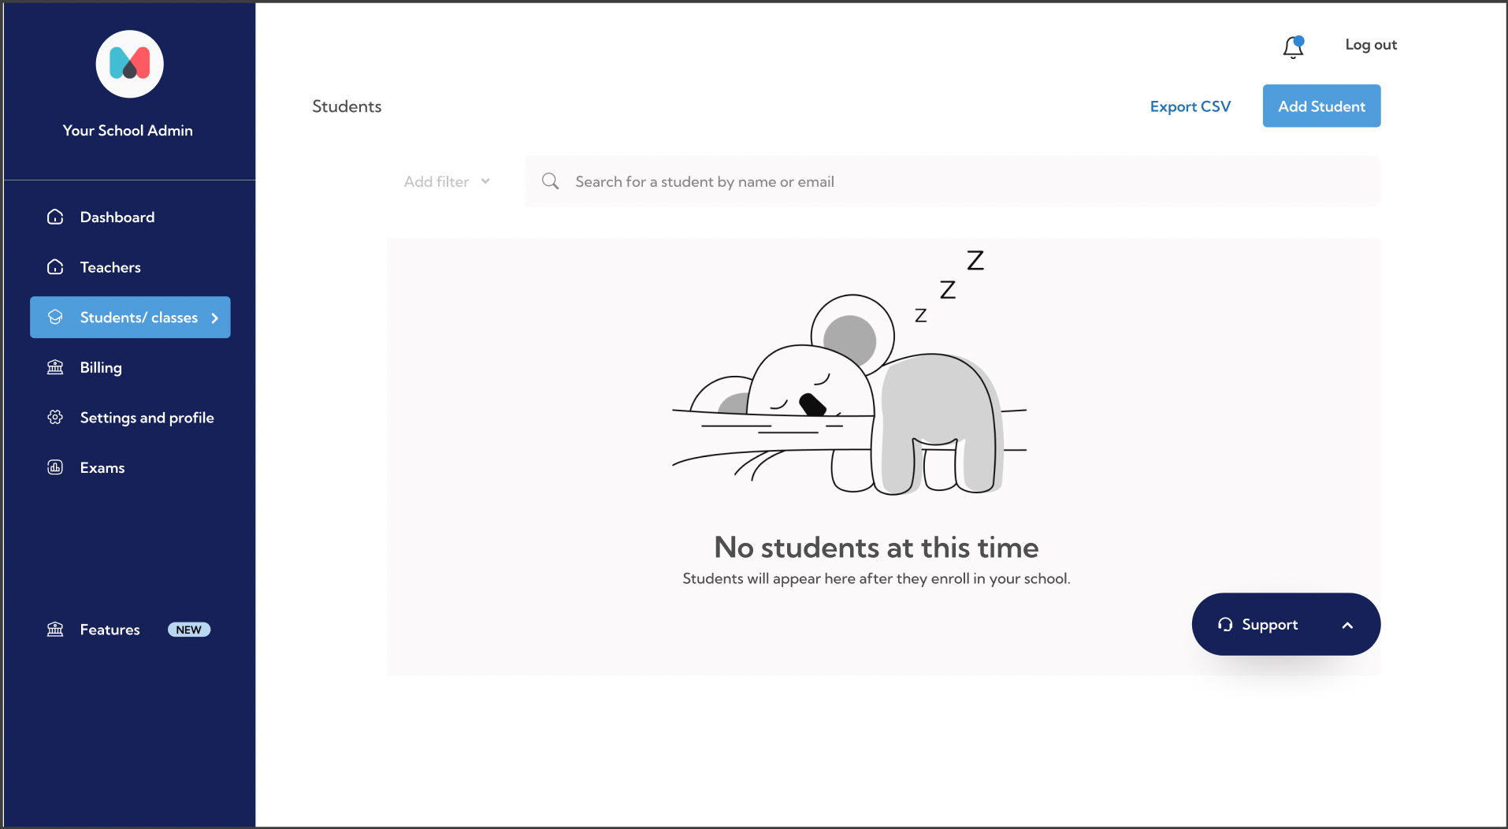Expand the Support widget chevron

(1347, 625)
